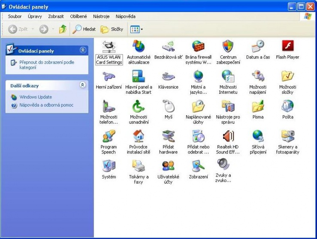Open Systém properties icon

(109, 166)
